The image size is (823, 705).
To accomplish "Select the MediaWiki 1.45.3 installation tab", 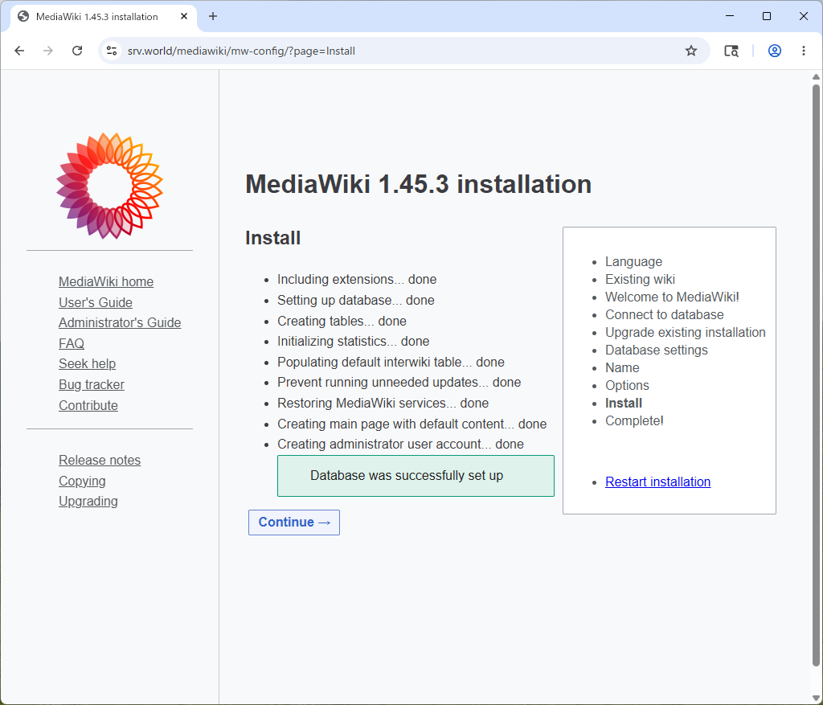I will pos(104,17).
